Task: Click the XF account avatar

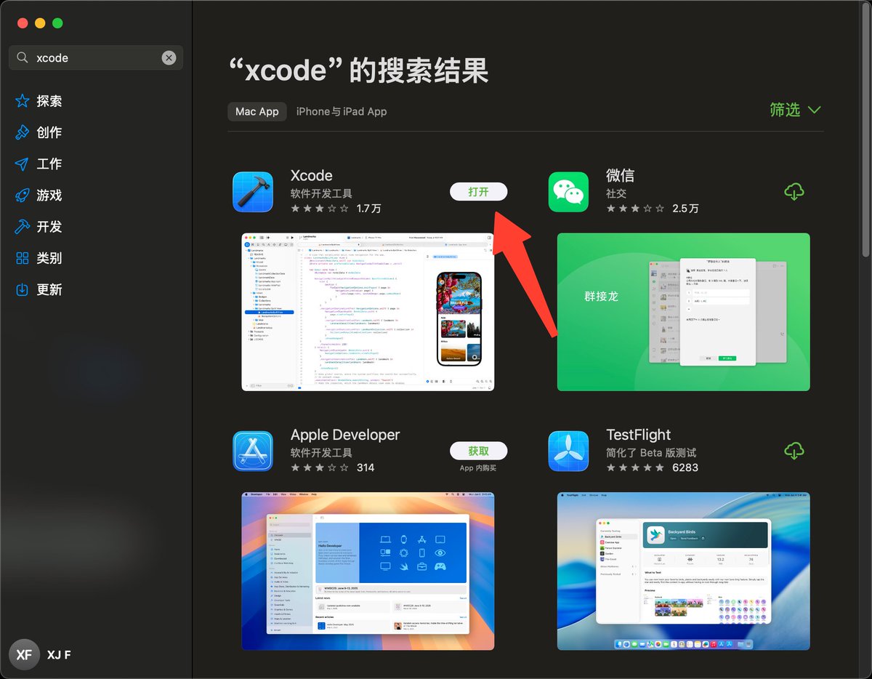Action: tap(24, 654)
